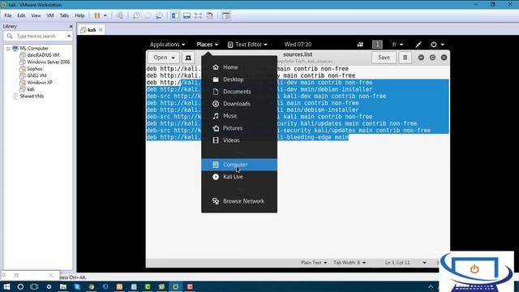
Task: Open Kali Live from Places menu
Action: 239,177
